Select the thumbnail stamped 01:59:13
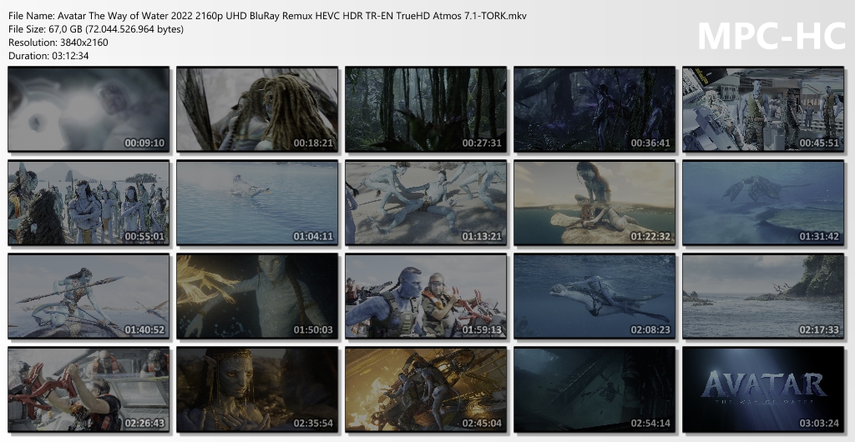 click(426, 296)
